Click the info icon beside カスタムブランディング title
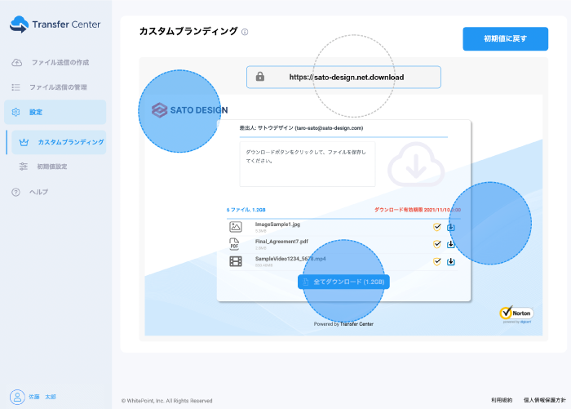The image size is (571, 409). [245, 32]
